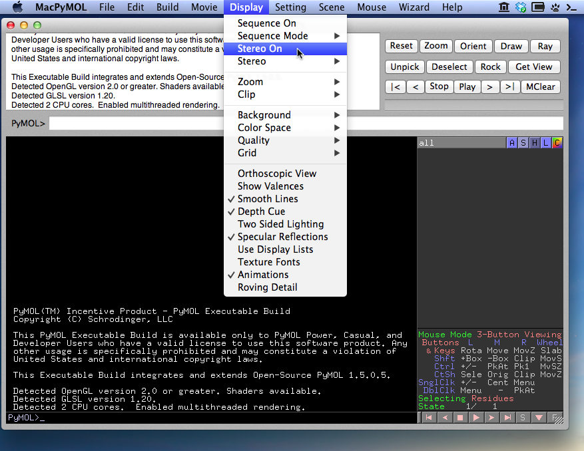
Task: Click the terminal prompt menu bar icon
Action: click(x=572, y=7)
